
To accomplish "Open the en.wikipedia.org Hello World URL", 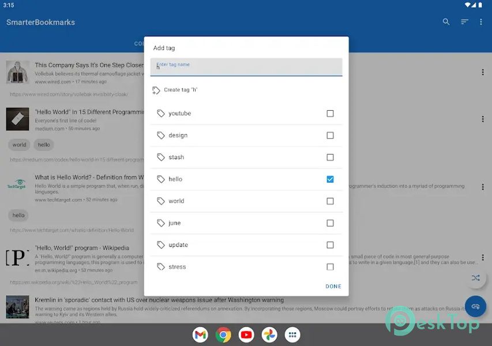I will 73,283.
